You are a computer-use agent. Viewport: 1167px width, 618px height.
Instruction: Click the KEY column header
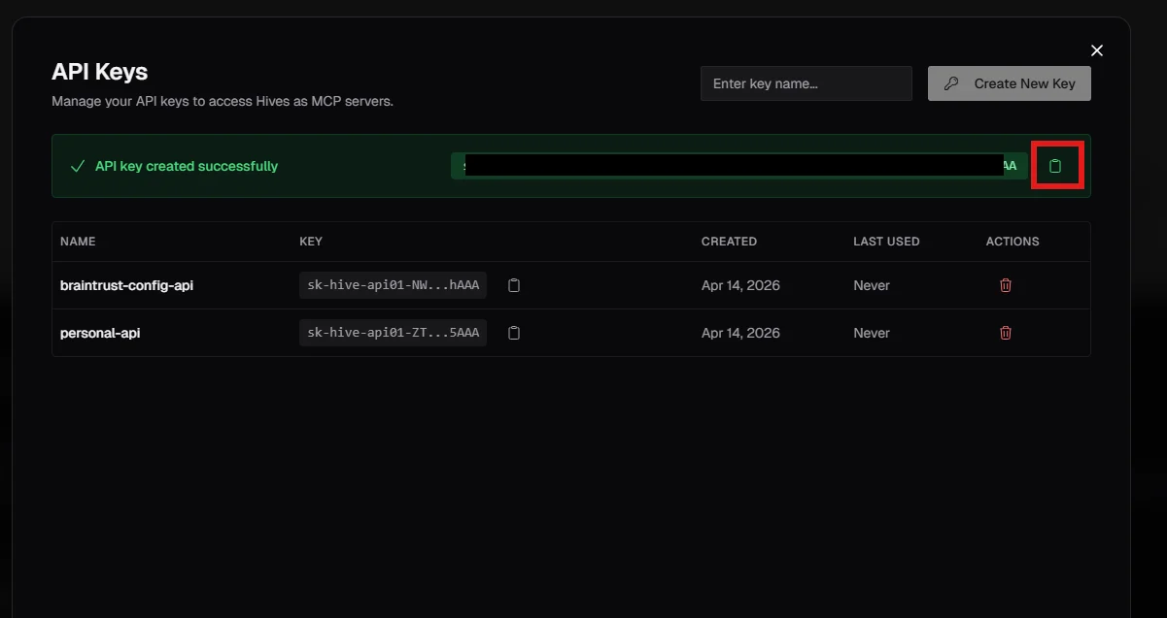(311, 242)
